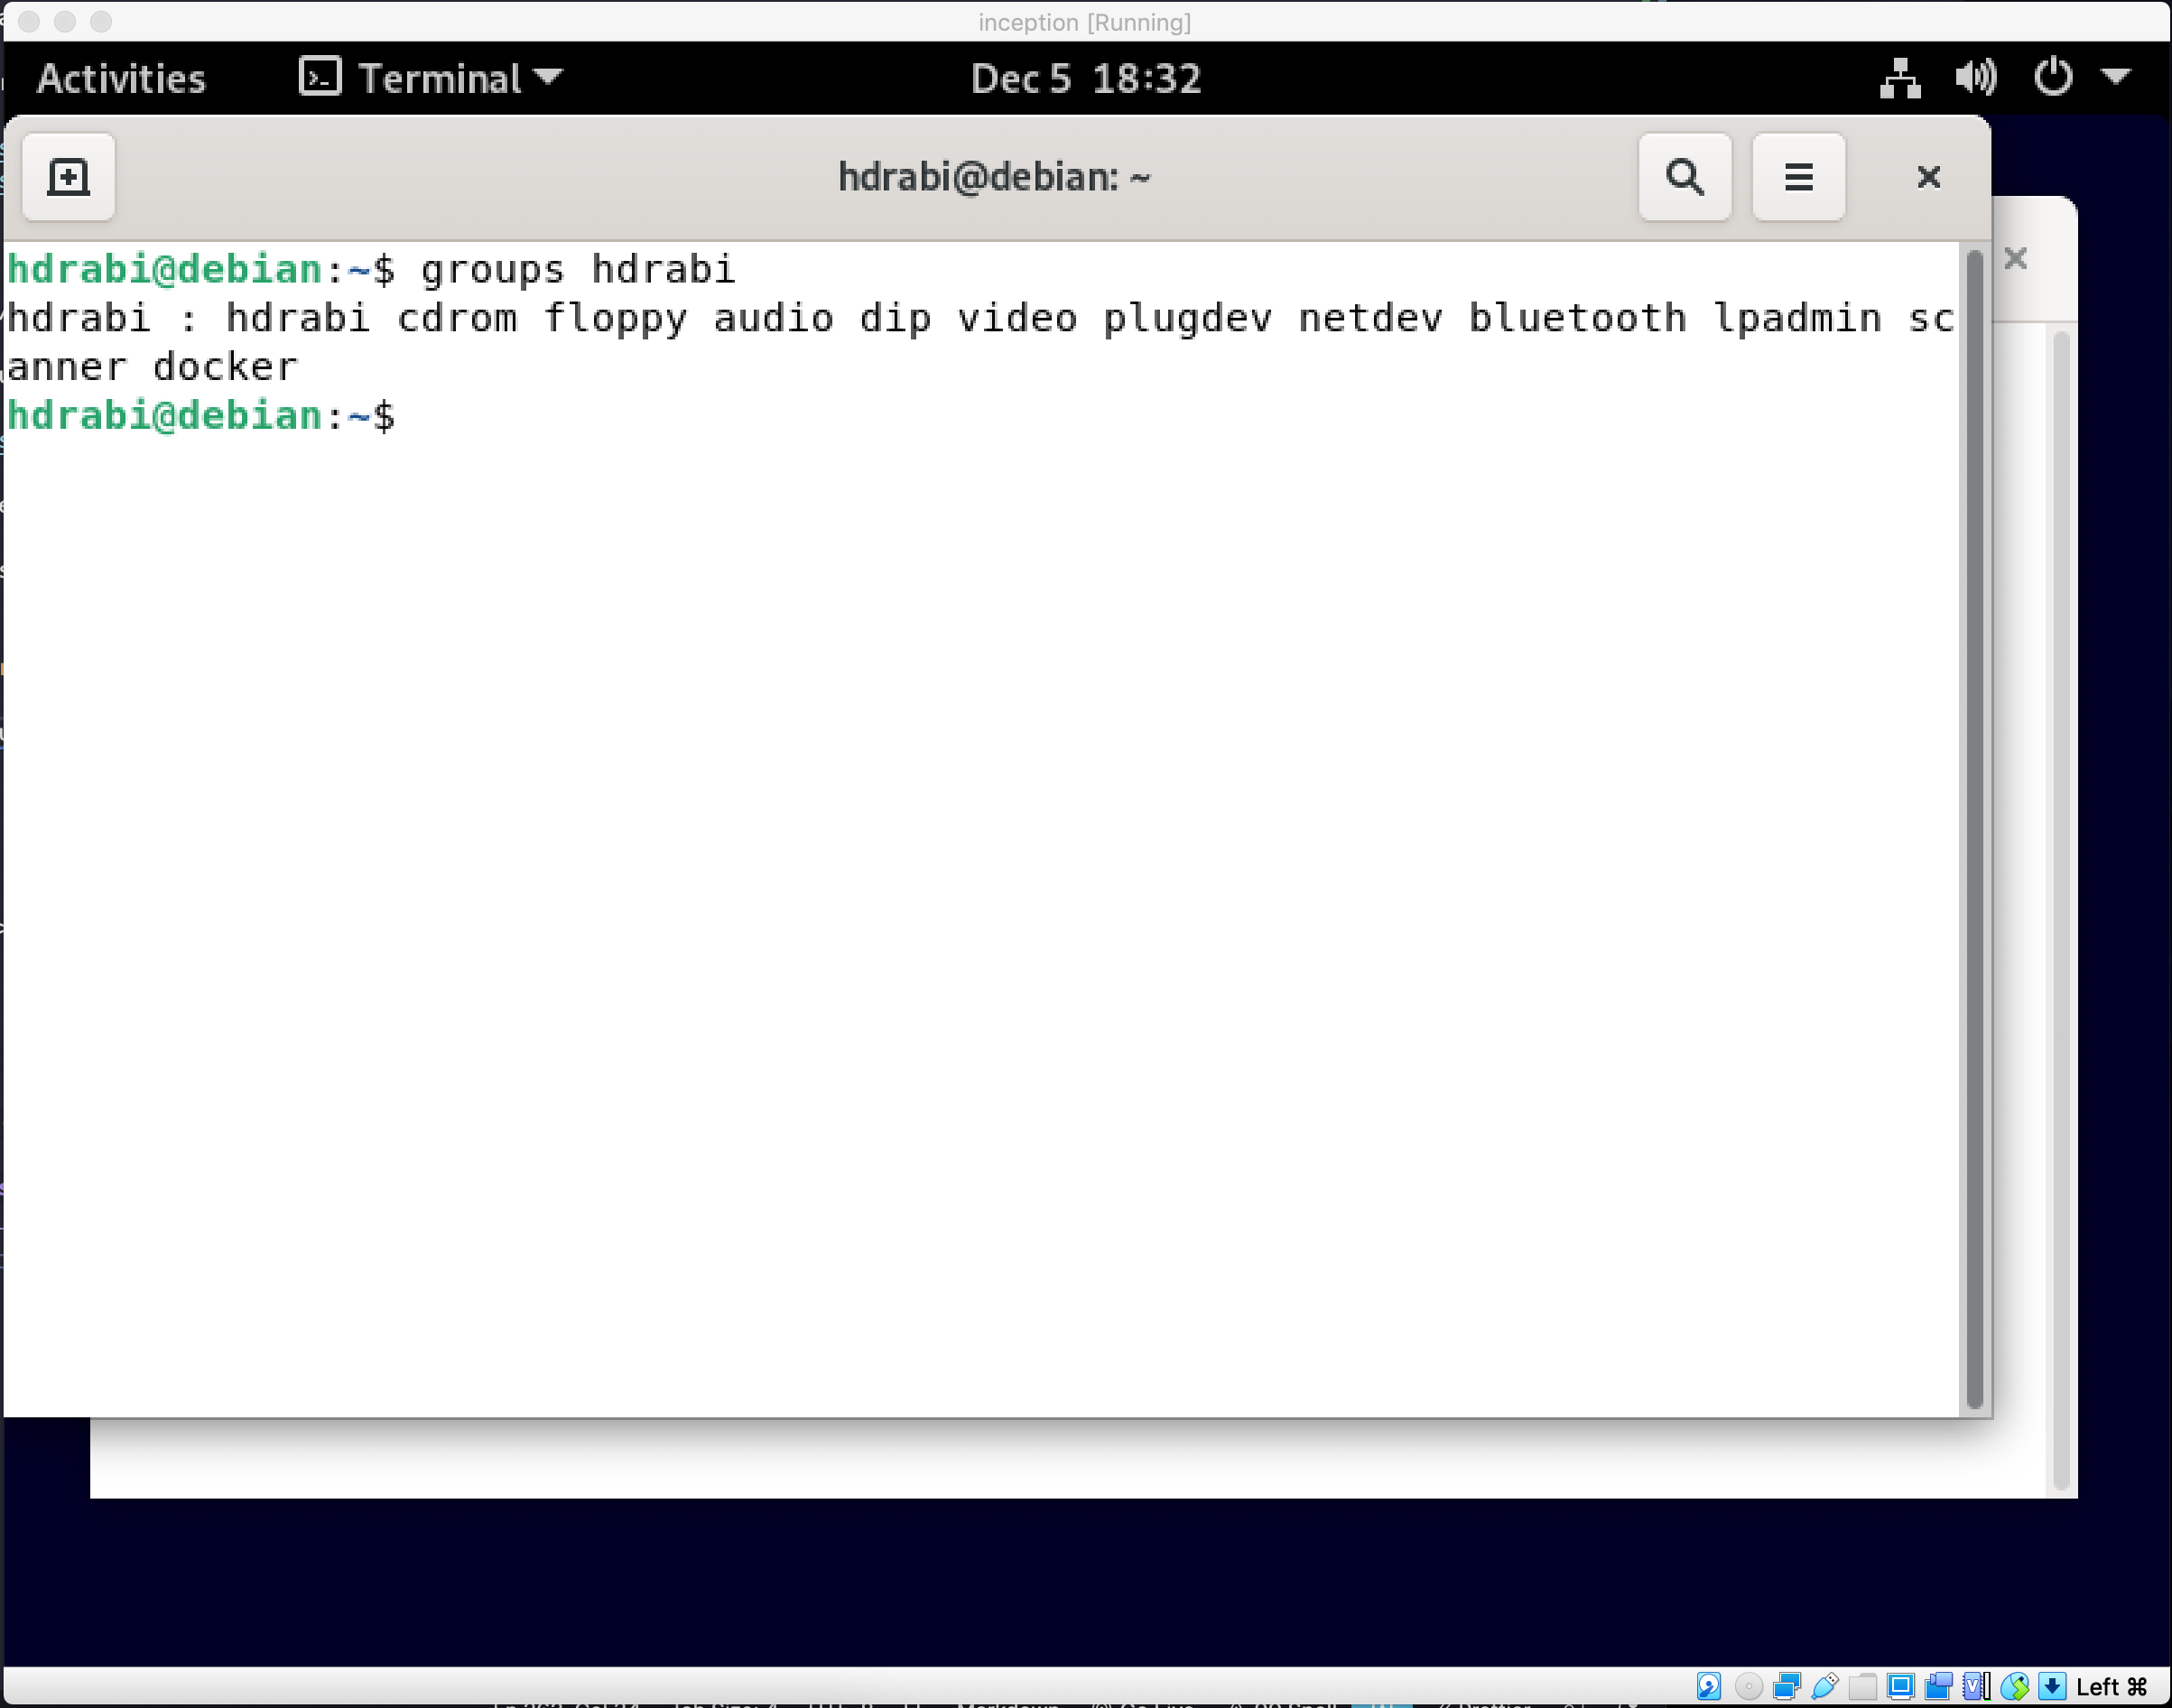Click the volume speaker icon
This screenshot has width=2172, height=1708.
tap(1975, 78)
